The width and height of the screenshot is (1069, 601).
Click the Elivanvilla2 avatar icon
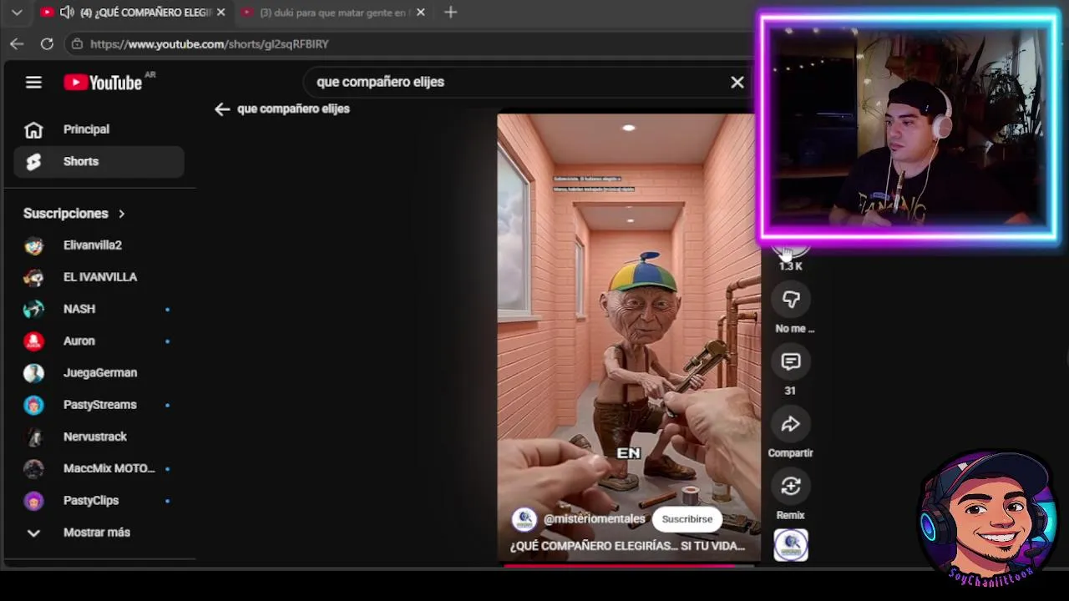point(33,245)
